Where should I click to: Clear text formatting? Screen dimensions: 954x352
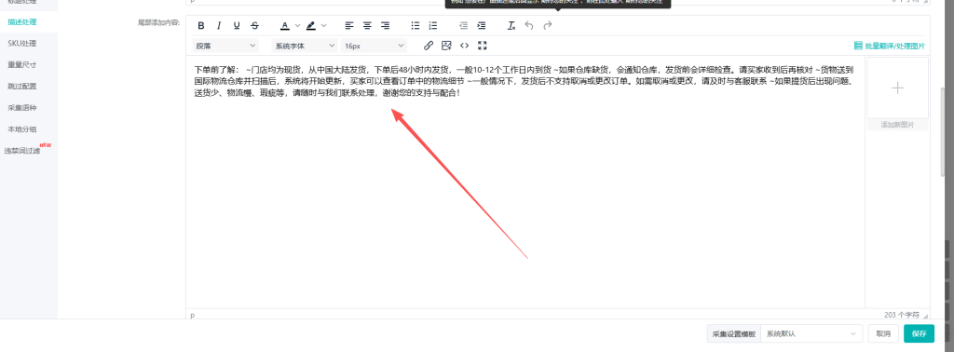click(511, 25)
